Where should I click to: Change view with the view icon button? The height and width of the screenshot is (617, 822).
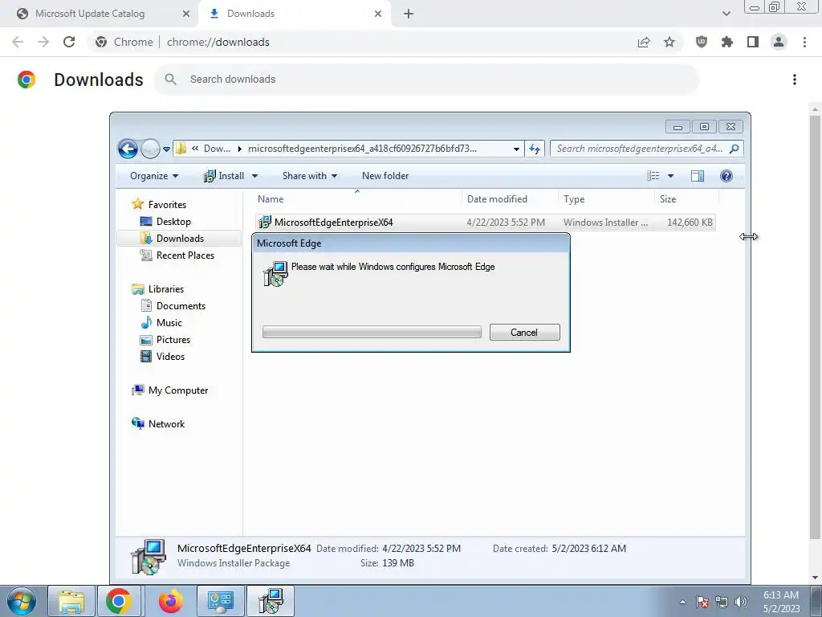click(x=653, y=176)
